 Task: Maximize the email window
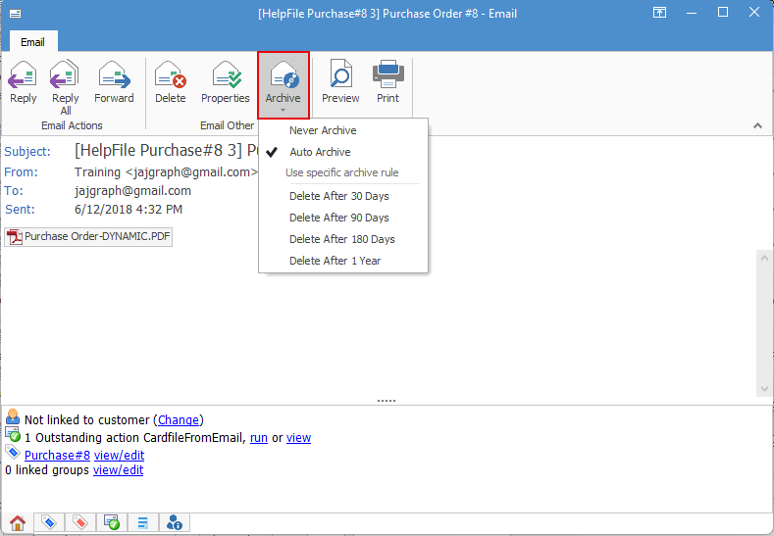[723, 13]
